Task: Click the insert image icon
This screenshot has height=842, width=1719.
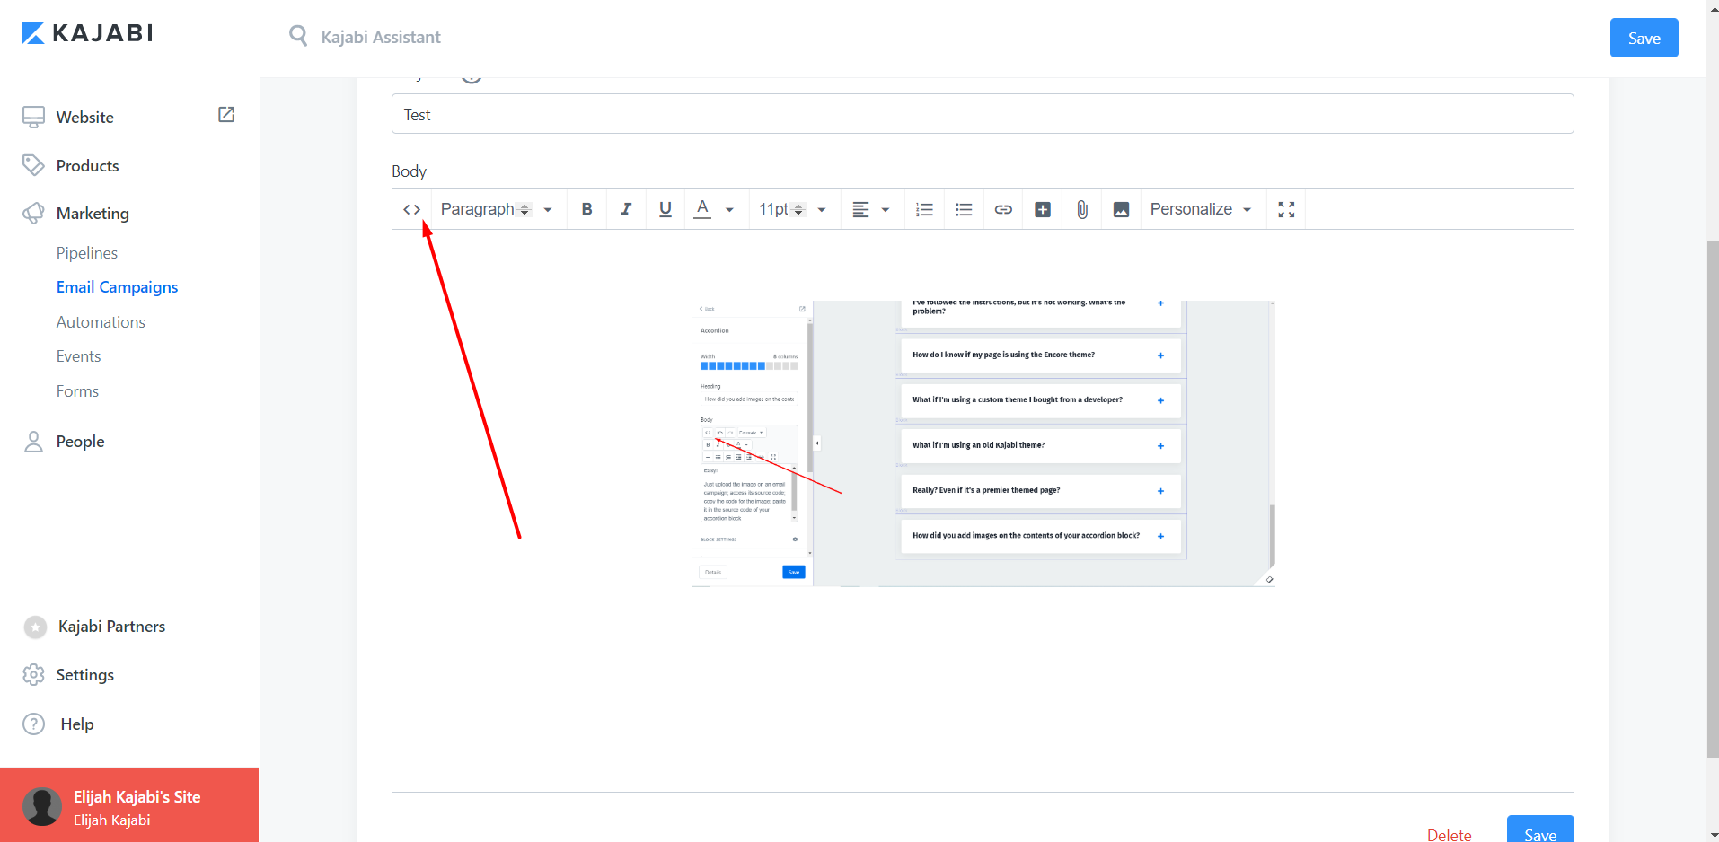Action: pyautogui.click(x=1121, y=209)
